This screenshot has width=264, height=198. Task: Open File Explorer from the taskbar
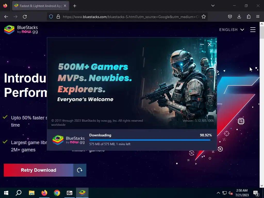tap(31, 193)
